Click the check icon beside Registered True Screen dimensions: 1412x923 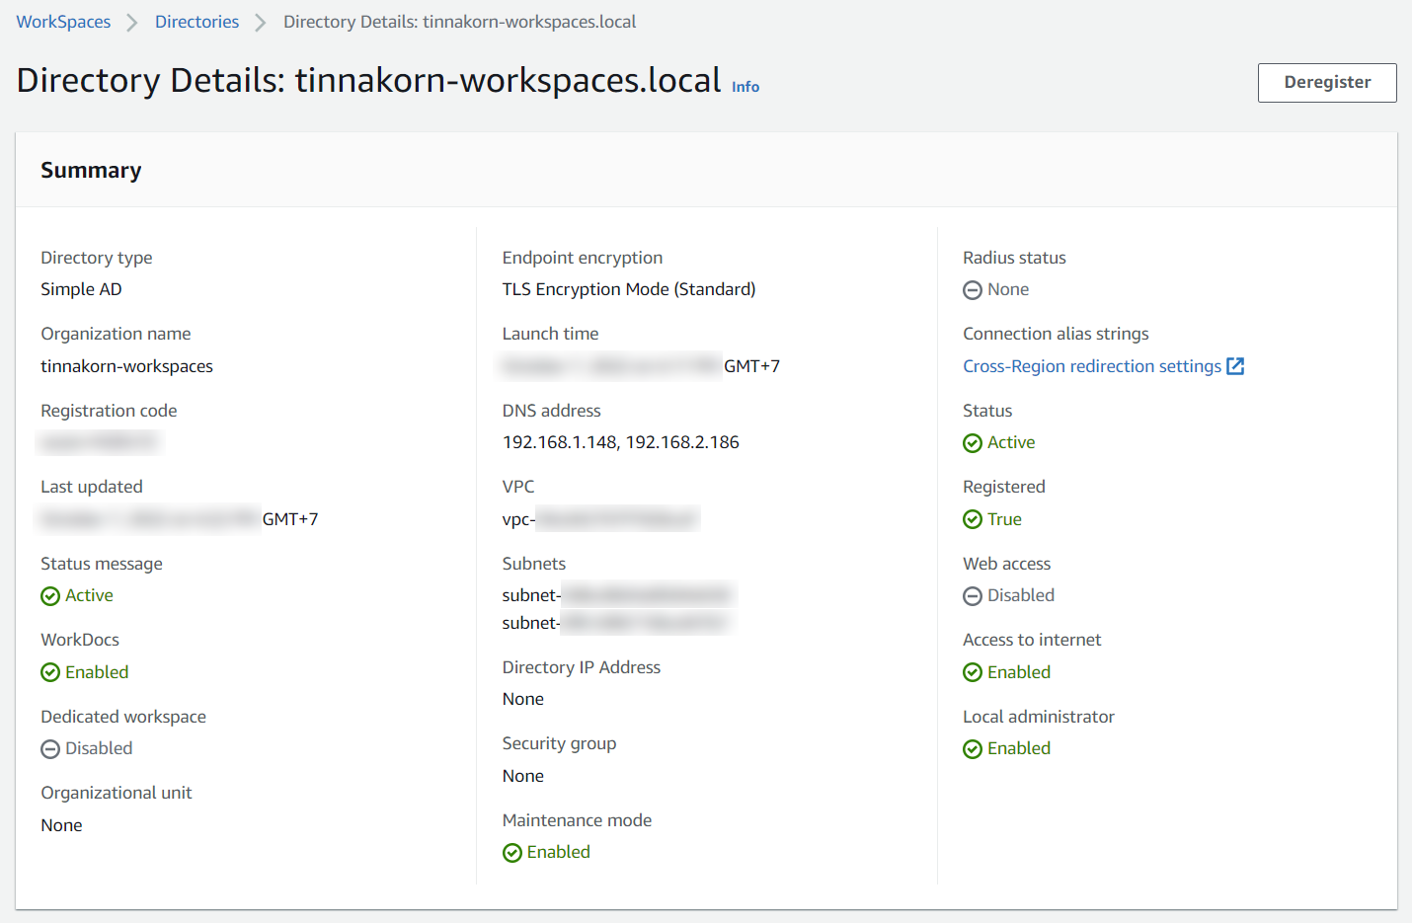click(973, 519)
